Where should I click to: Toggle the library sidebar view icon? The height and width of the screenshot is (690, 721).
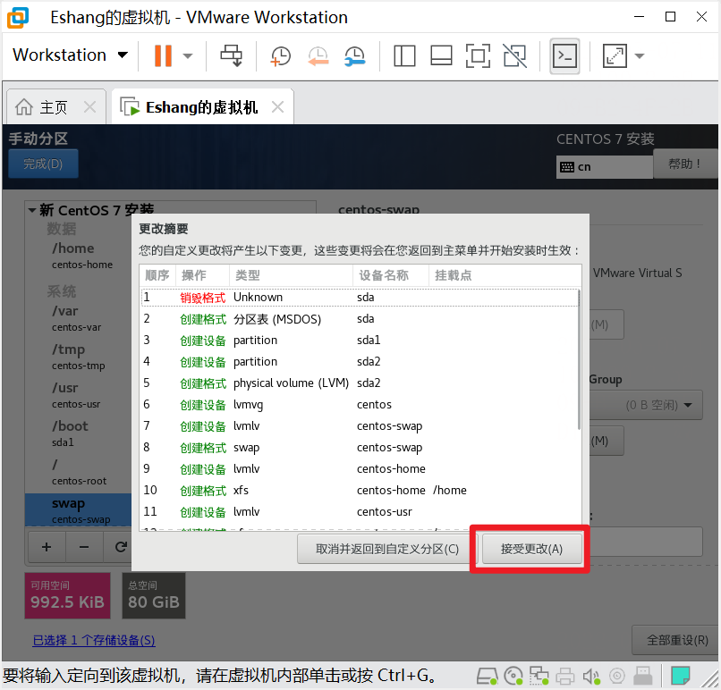point(404,56)
